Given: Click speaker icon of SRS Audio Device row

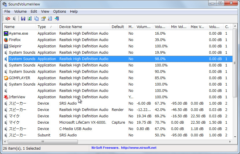Looking at the screenshot, I should pos(6,103).
